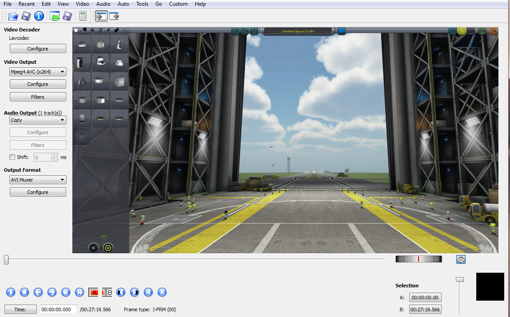This screenshot has height=317, width=510.
Task: Open the bitrate calculator icon
Action: pos(83,16)
